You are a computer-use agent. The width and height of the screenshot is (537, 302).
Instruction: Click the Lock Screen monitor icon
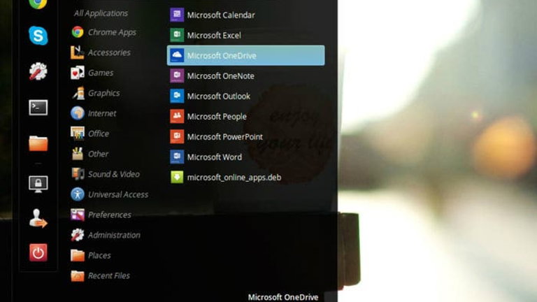point(38,185)
